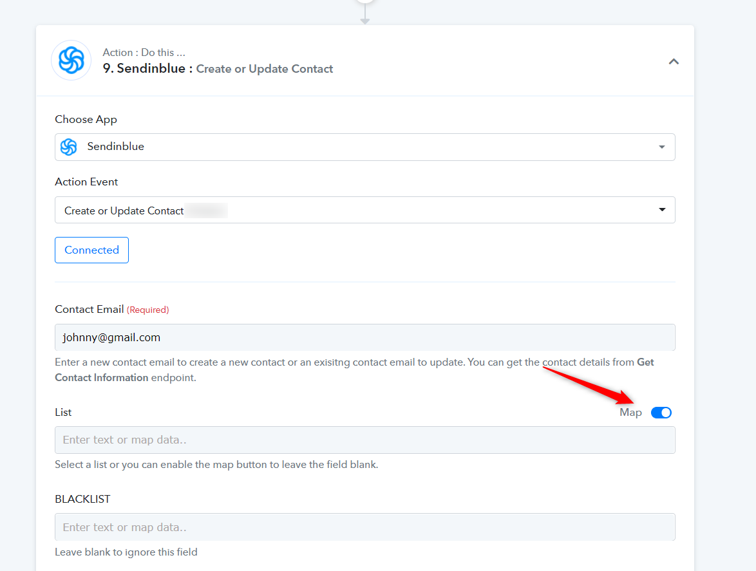Click 'Leave blank to ignore this field' hint
The image size is (756, 571).
pos(126,552)
